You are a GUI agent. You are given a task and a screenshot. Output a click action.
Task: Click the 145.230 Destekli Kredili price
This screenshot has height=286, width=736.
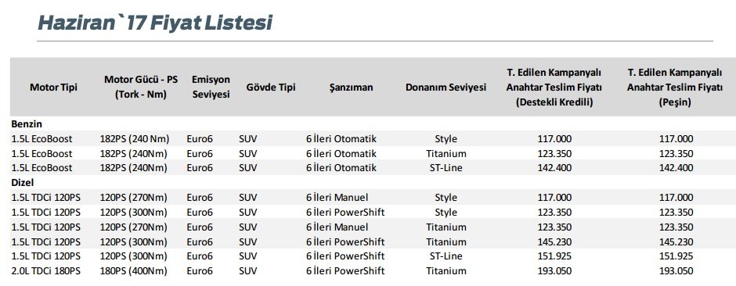[x=554, y=241]
